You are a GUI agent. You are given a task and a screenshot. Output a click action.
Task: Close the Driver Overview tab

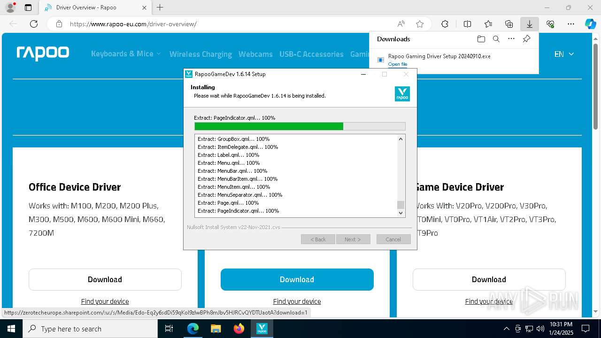[x=144, y=8]
